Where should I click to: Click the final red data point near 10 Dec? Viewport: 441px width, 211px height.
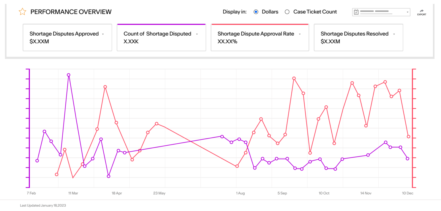tap(409, 136)
